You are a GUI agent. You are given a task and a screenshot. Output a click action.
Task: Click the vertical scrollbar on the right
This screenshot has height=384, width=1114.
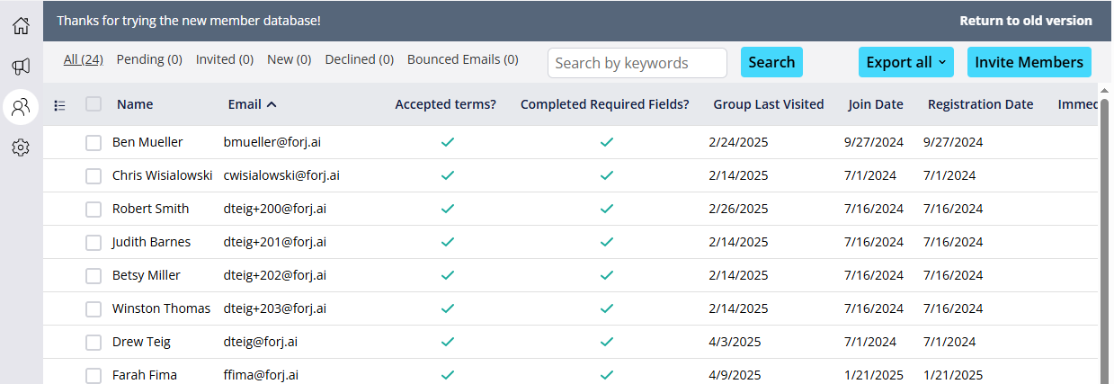(1106, 234)
